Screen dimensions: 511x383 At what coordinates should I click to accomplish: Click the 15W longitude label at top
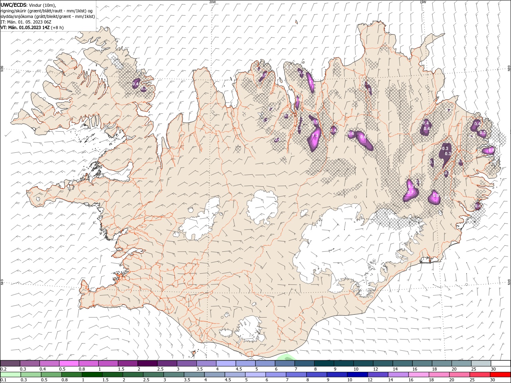pyautogui.click(x=422, y=2)
